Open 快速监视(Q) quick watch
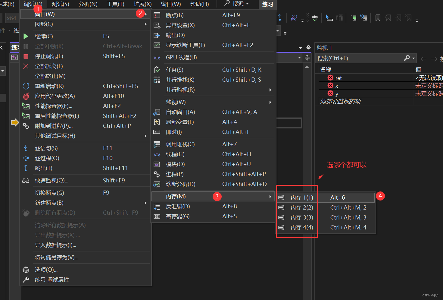 coord(85,180)
